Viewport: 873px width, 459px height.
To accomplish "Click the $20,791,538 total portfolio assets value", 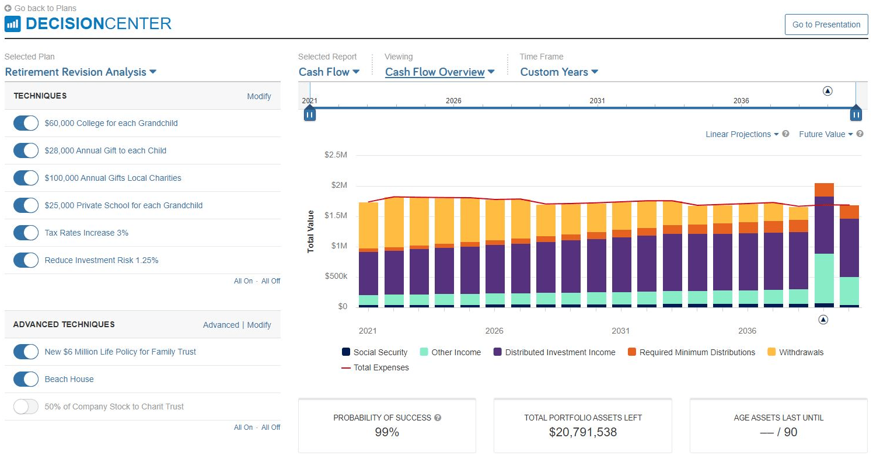I will coord(583,432).
